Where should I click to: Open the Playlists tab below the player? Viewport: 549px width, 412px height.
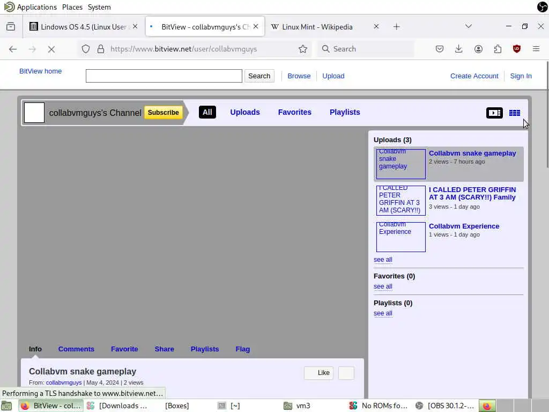tap(205, 349)
